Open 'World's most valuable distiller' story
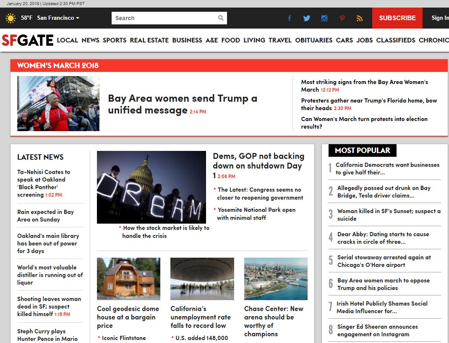449x343 pixels. (50, 275)
